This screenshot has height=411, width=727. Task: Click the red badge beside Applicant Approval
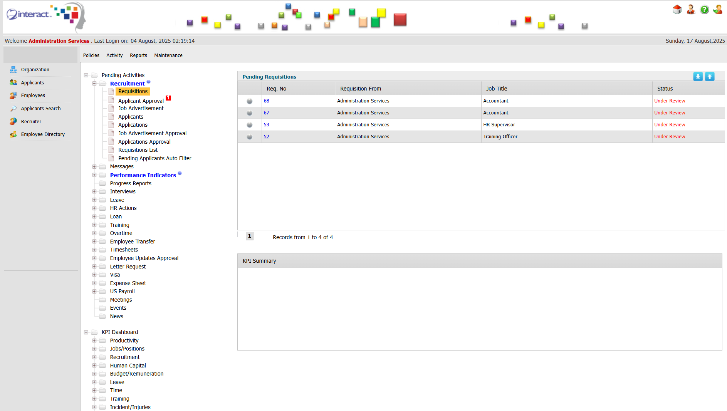pyautogui.click(x=168, y=98)
